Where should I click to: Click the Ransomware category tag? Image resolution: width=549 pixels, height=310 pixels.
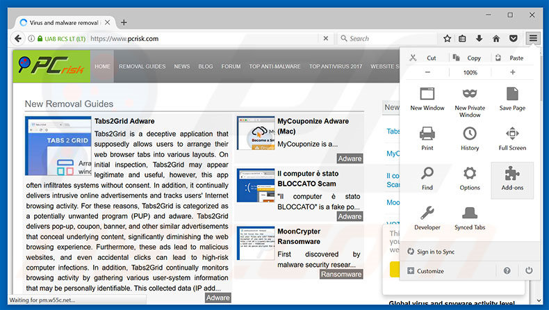pos(341,275)
